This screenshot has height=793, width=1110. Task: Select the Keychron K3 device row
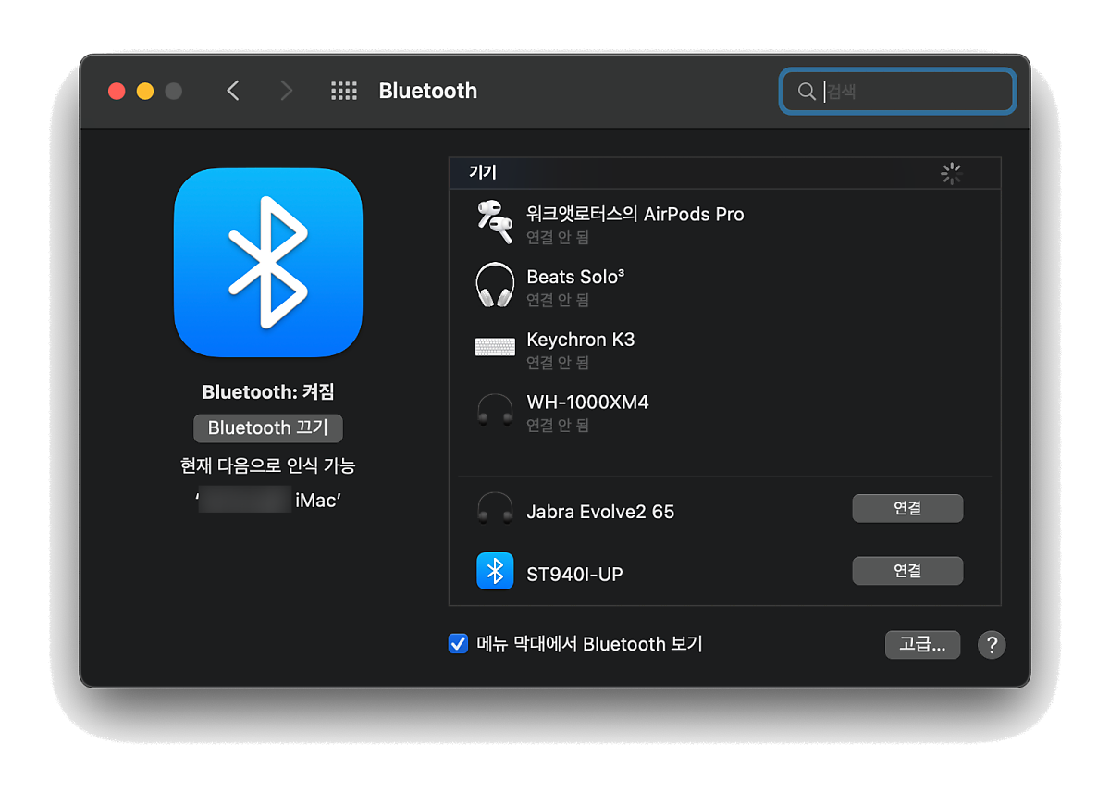(724, 348)
